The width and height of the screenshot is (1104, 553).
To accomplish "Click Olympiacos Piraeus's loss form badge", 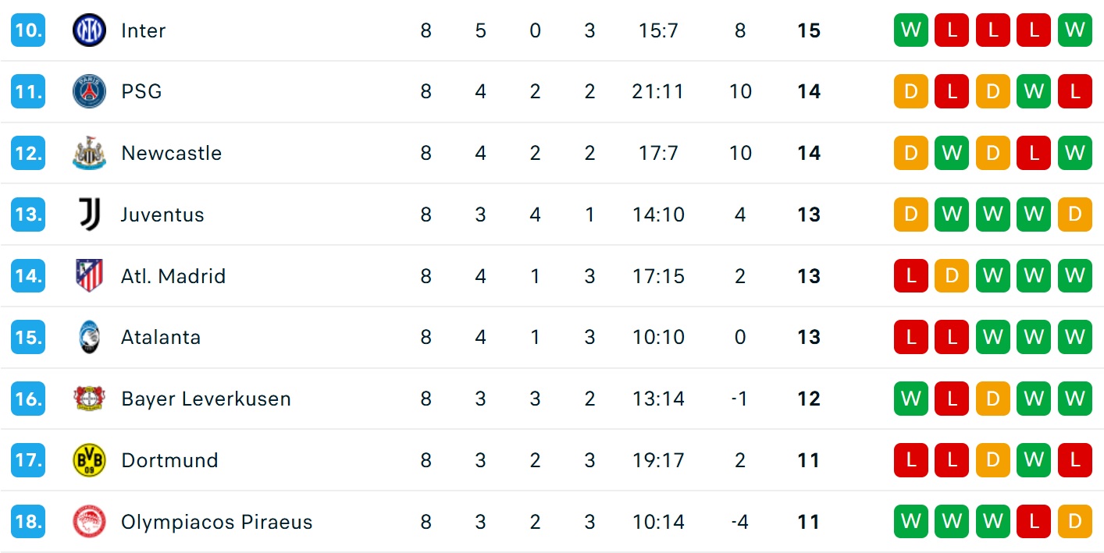I will tap(1034, 522).
